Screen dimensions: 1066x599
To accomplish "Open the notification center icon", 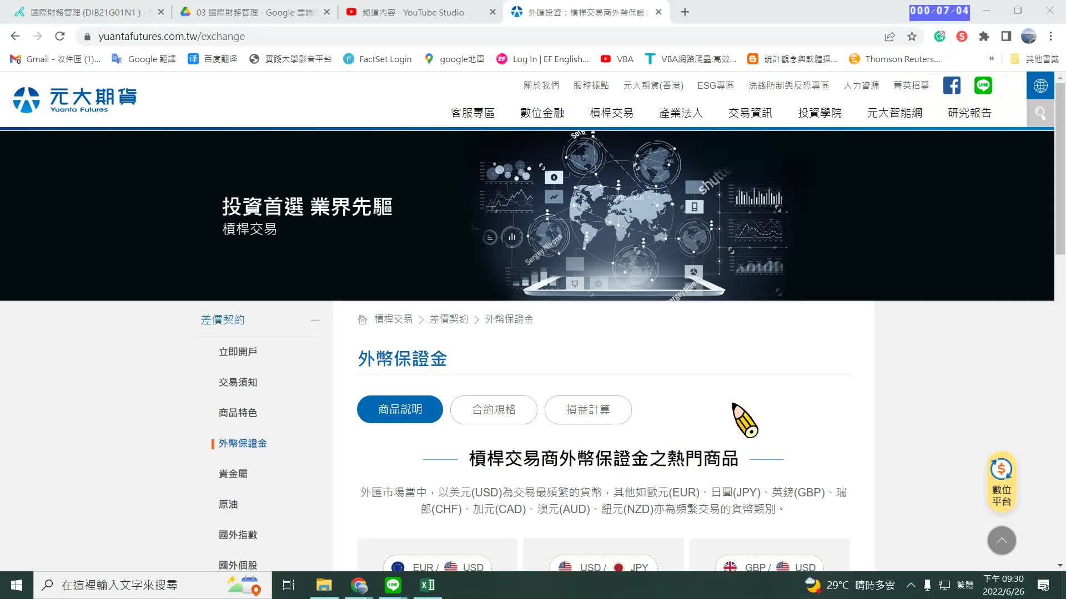I will tap(1043, 585).
